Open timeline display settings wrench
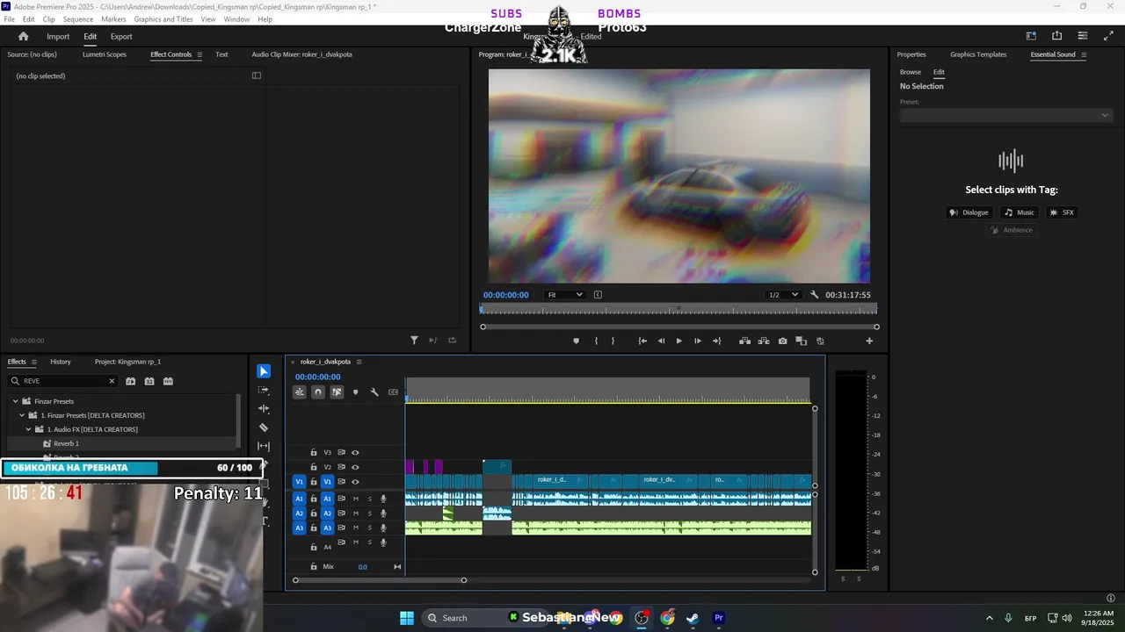1125x632 pixels. [x=374, y=392]
